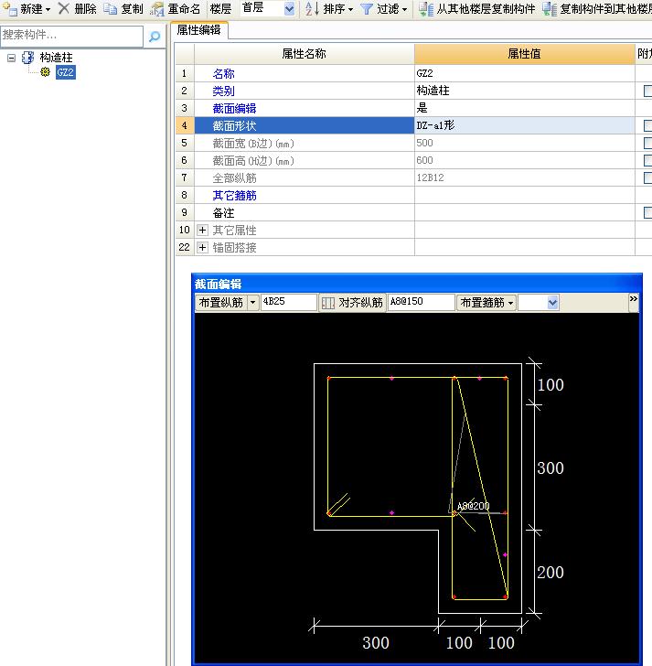Click the 对齐纵筋 align icon

(x=328, y=303)
